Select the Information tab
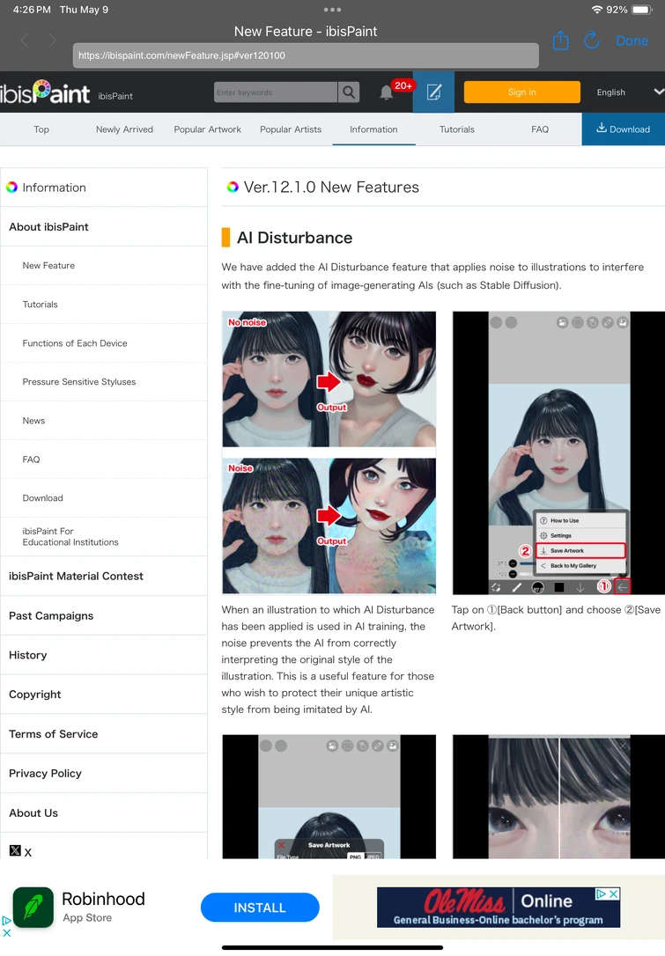665x956 pixels. click(x=373, y=129)
